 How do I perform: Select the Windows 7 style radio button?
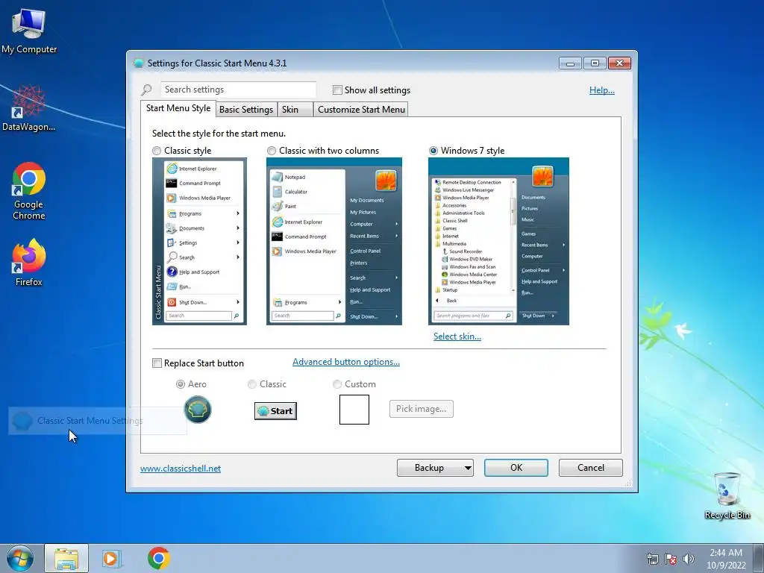(433, 151)
